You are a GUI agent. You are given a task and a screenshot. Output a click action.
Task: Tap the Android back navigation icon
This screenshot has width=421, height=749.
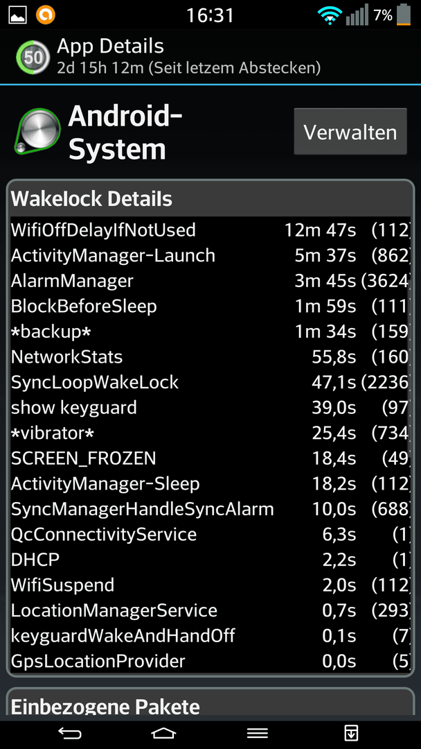pyautogui.click(x=70, y=732)
